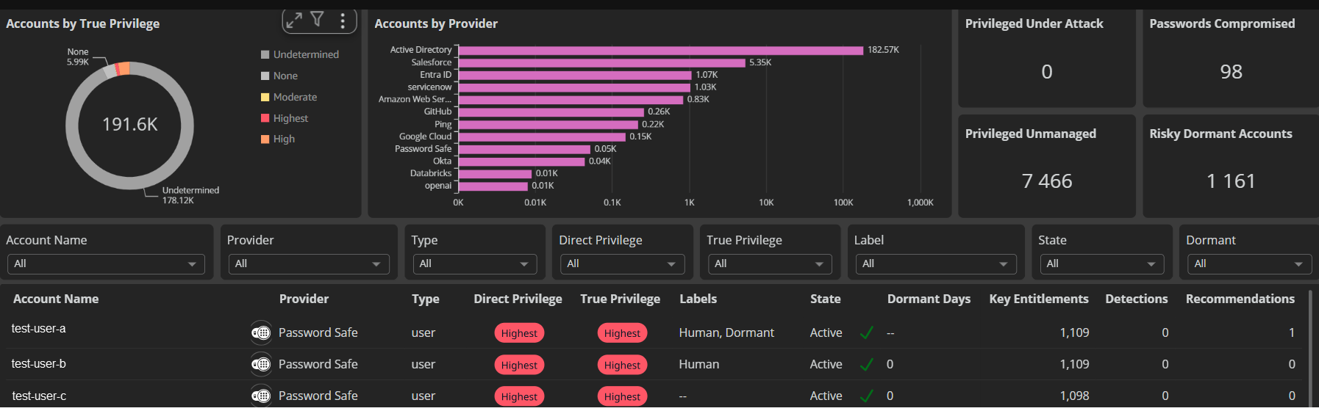Screen dimensions: 1319x411
Task: Open the State filter dropdown
Action: [1102, 263]
